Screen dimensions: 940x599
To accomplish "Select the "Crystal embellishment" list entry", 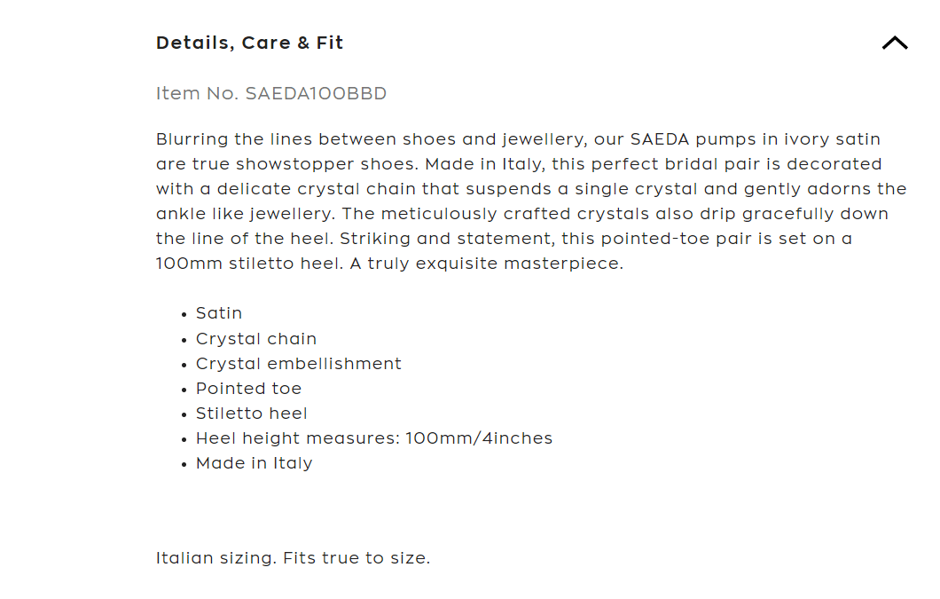I will 299,364.
